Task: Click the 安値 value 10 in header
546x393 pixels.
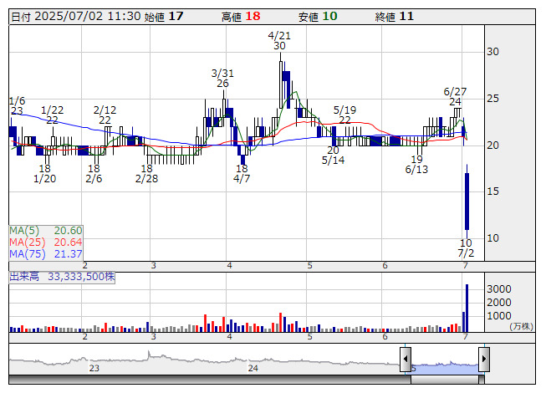Action: click(x=329, y=17)
